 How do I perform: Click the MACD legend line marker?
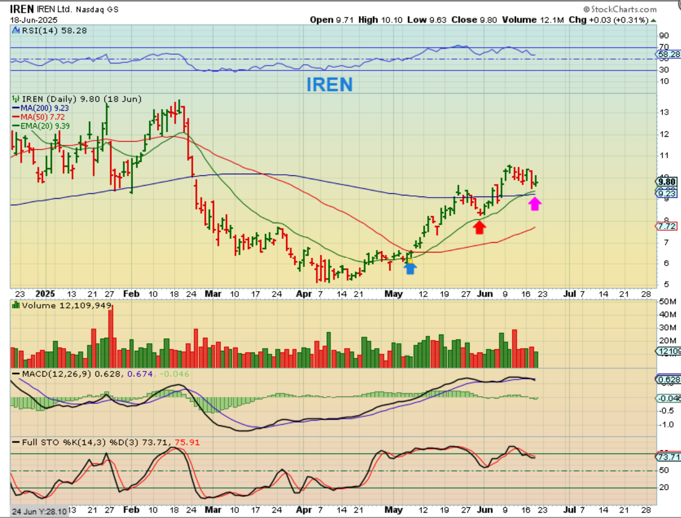(16, 374)
